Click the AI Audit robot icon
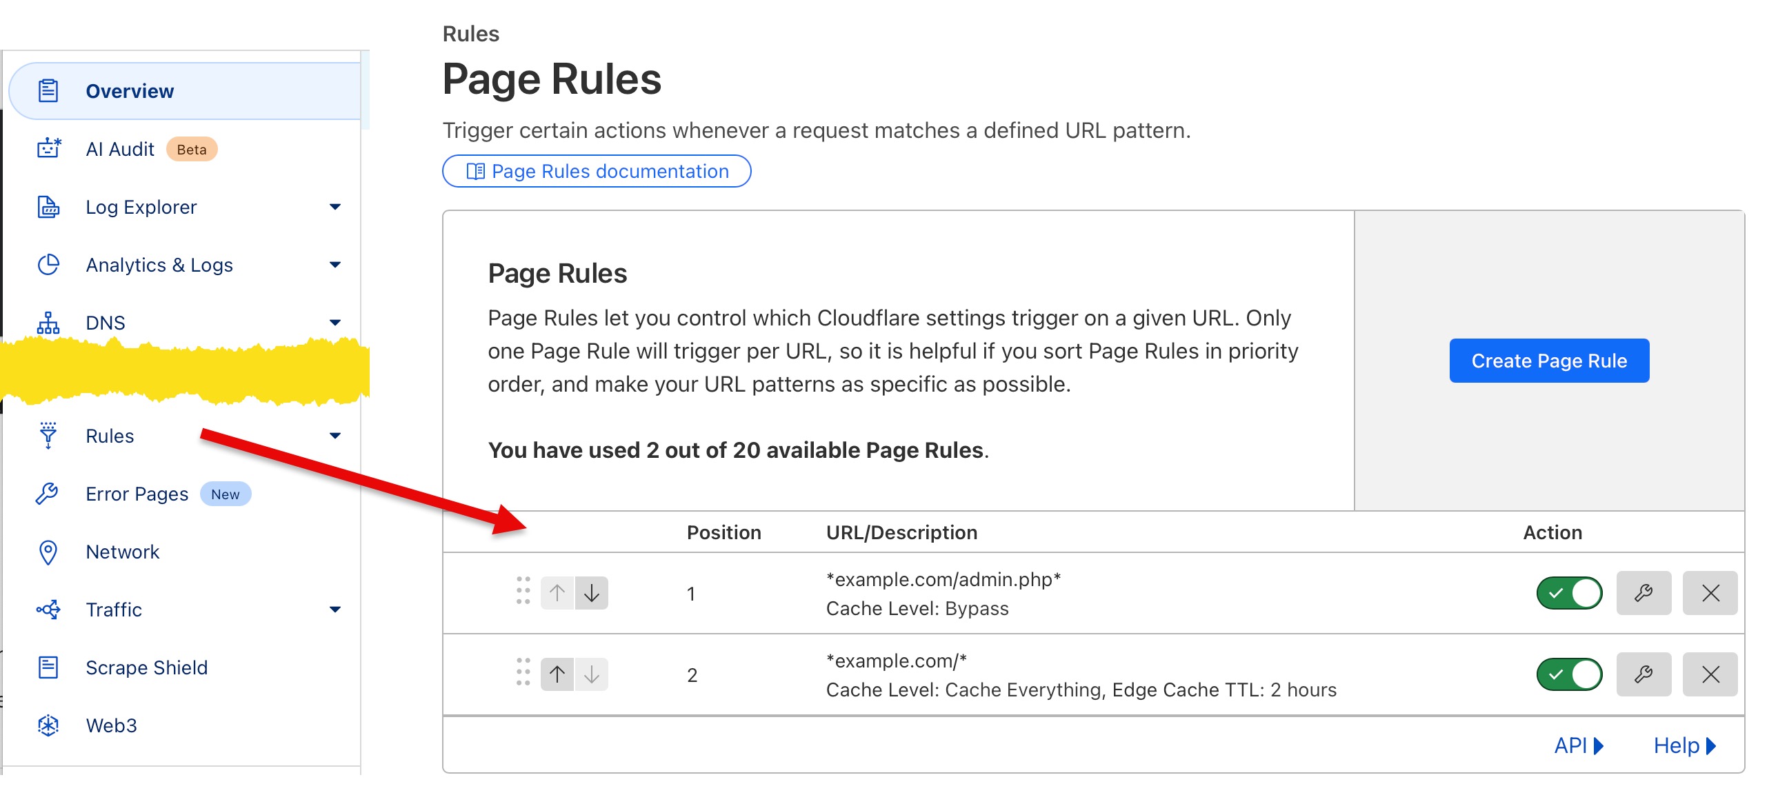The image size is (1778, 804). click(48, 148)
